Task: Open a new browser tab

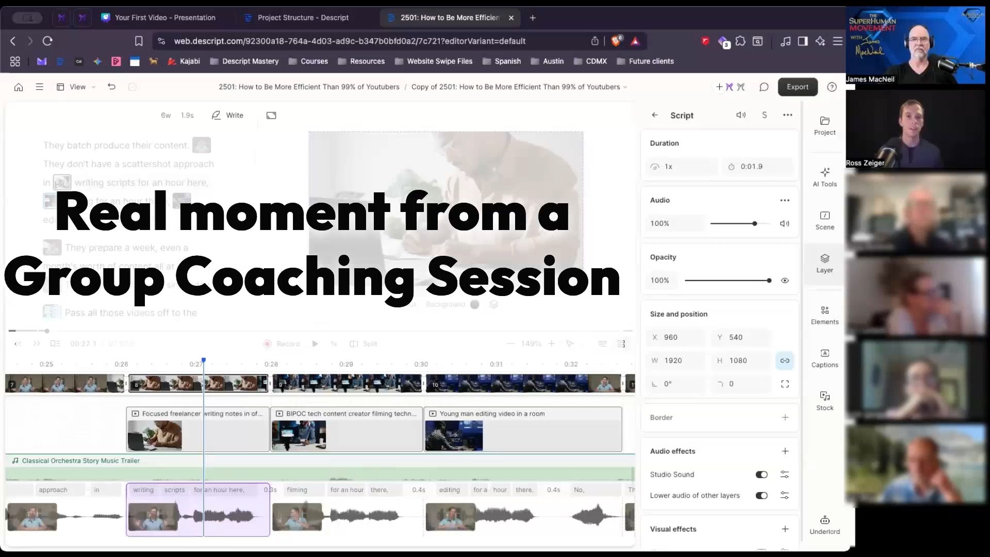Action: [x=533, y=18]
